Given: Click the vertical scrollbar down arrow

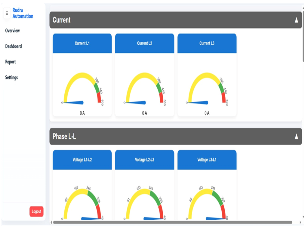Looking at the screenshot, I should [x=303, y=217].
